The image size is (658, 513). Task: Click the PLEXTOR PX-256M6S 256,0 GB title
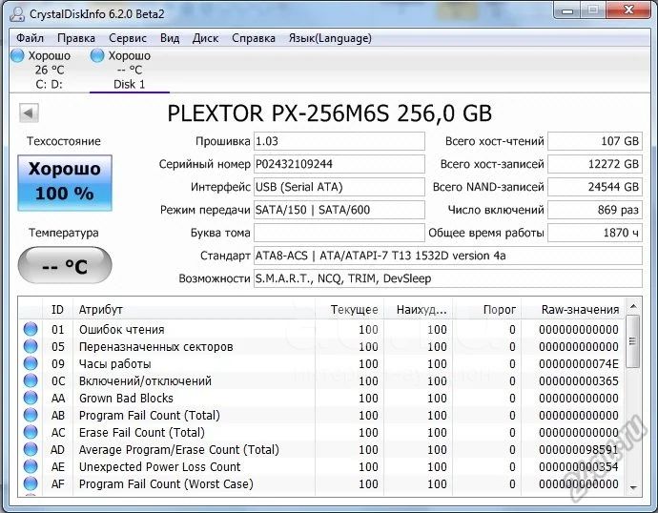click(329, 113)
